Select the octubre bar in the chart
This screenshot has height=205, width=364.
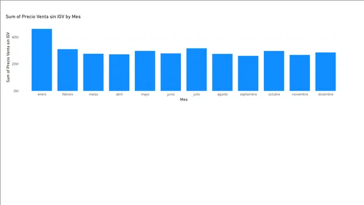point(274,71)
